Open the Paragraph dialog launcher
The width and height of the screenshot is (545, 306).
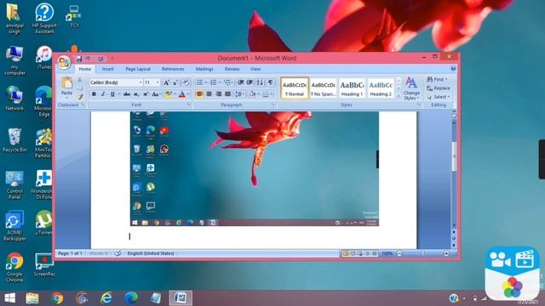273,105
